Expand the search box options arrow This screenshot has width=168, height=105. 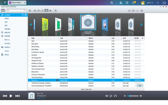click(25, 10)
